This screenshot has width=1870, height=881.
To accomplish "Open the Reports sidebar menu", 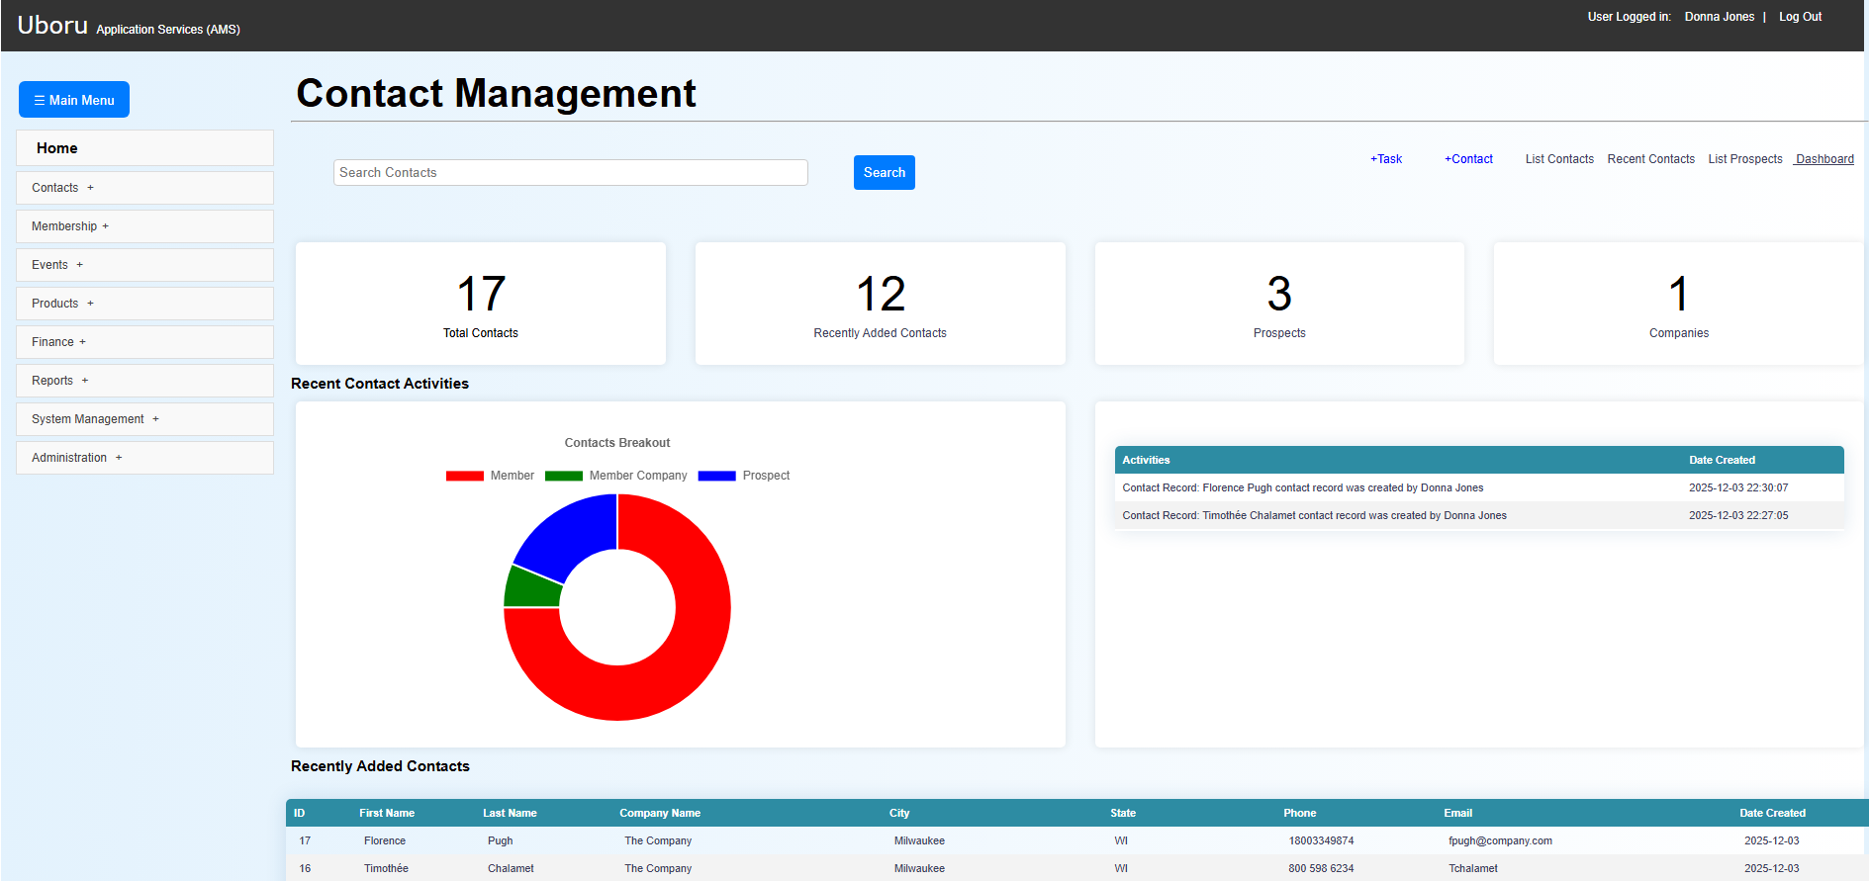I will pyautogui.click(x=59, y=381).
